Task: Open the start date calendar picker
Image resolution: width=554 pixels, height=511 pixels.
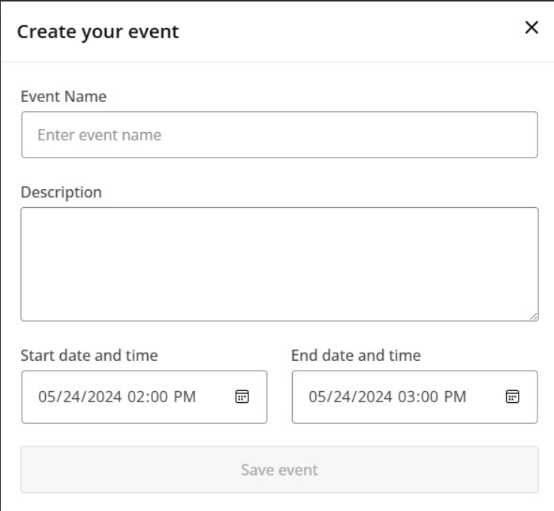Action: pos(242,396)
